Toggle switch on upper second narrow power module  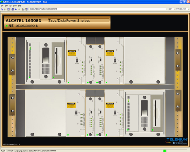pos(101,59)
